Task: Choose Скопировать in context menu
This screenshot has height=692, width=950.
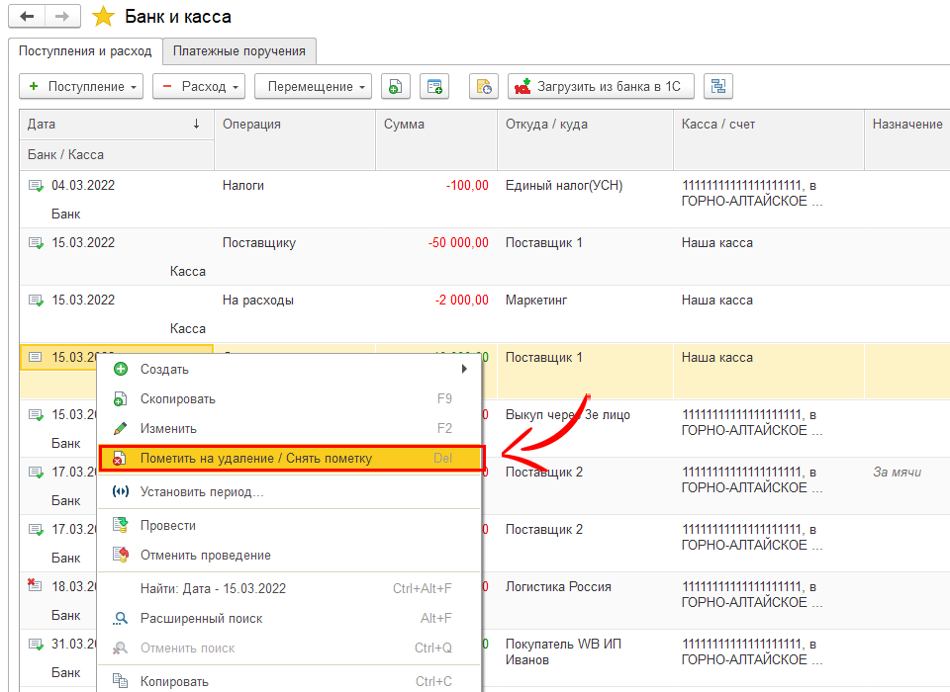Action: click(178, 399)
